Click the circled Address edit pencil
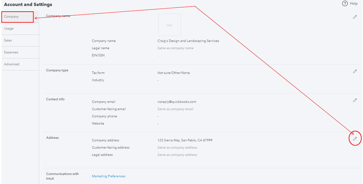The width and height of the screenshot is (363, 184). (355, 139)
